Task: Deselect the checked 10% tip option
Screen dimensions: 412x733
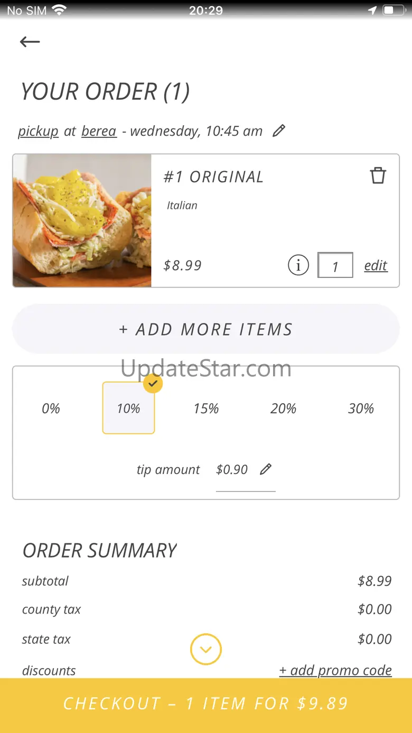Action: click(128, 408)
